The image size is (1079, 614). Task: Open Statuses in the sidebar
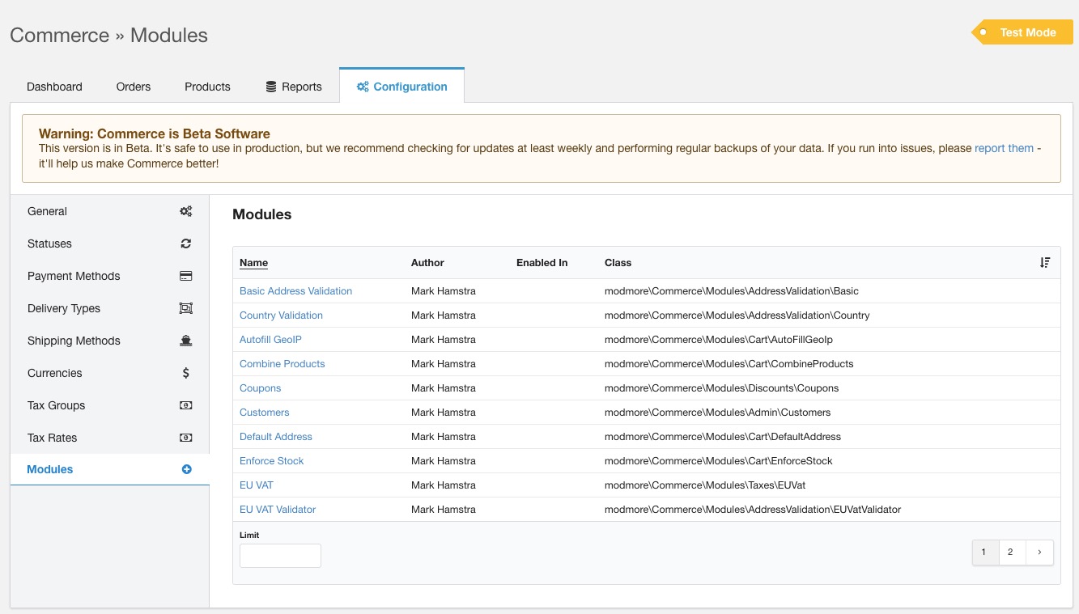click(109, 243)
